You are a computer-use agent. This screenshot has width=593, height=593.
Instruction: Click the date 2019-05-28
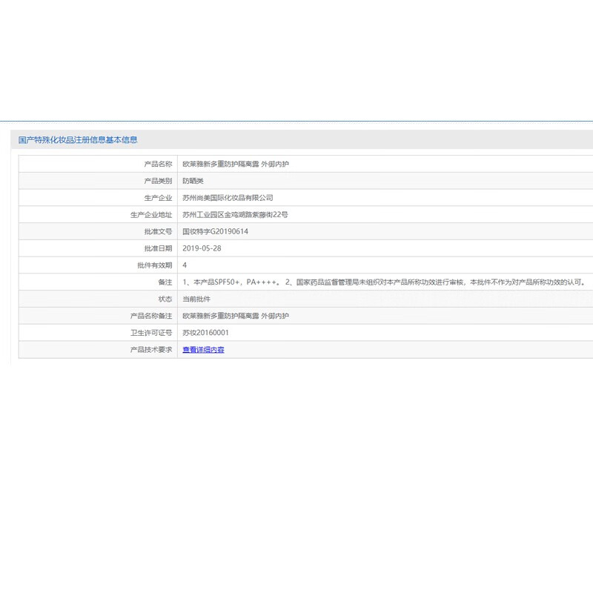[202, 248]
